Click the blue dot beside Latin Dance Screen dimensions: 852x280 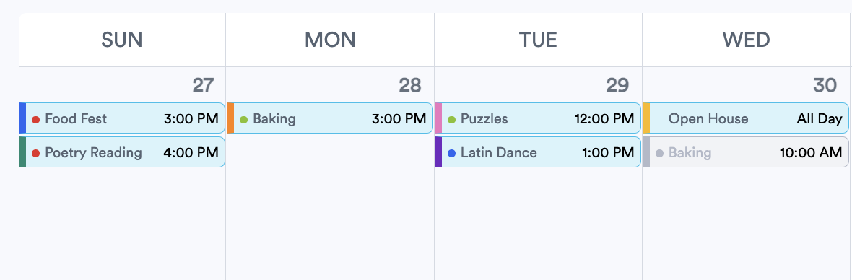point(451,154)
